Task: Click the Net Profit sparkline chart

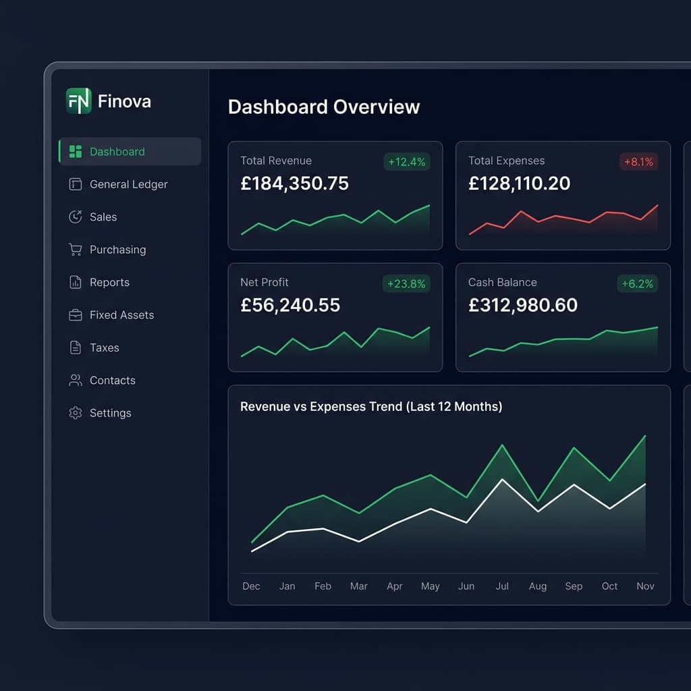Action: (x=335, y=341)
